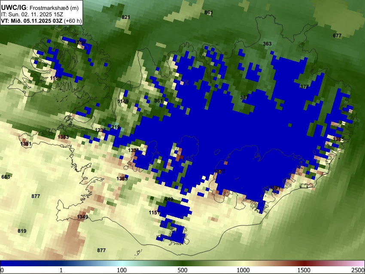Pick the dark blue end of the color bar

[14, 264]
